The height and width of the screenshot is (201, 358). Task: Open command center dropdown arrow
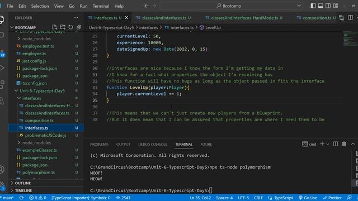(x=299, y=6)
